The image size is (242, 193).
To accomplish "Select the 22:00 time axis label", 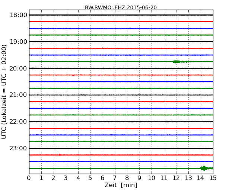I will (18, 122).
